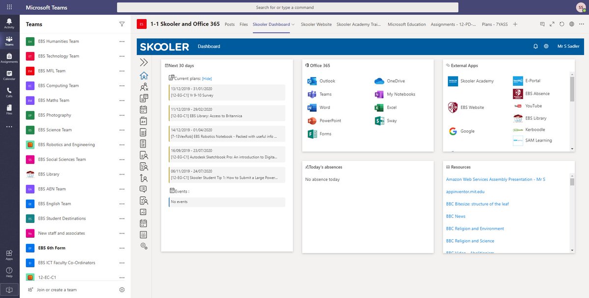The image size is (589, 298).
Task: Launch Excel from Office 365 panel
Action: (386, 107)
